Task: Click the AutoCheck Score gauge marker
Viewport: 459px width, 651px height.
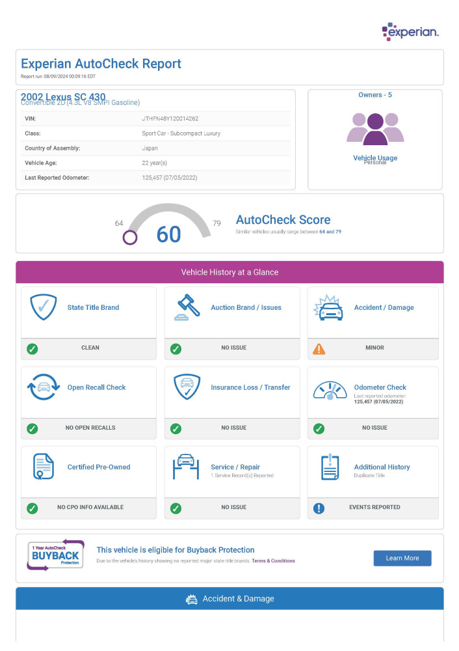Action: coord(130,237)
